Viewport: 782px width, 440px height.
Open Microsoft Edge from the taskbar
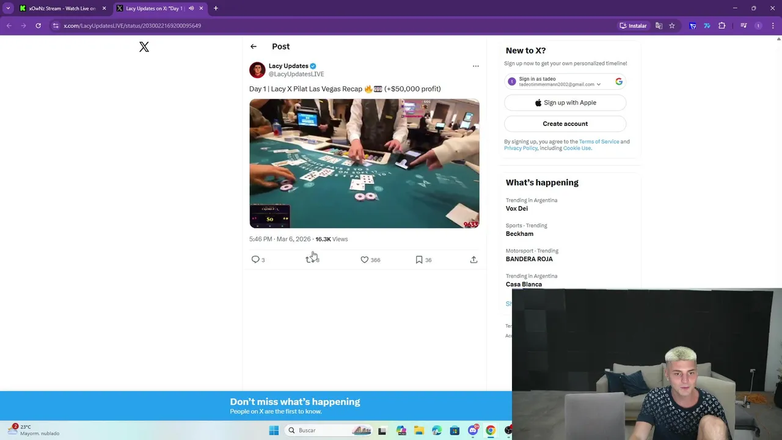(x=437, y=430)
